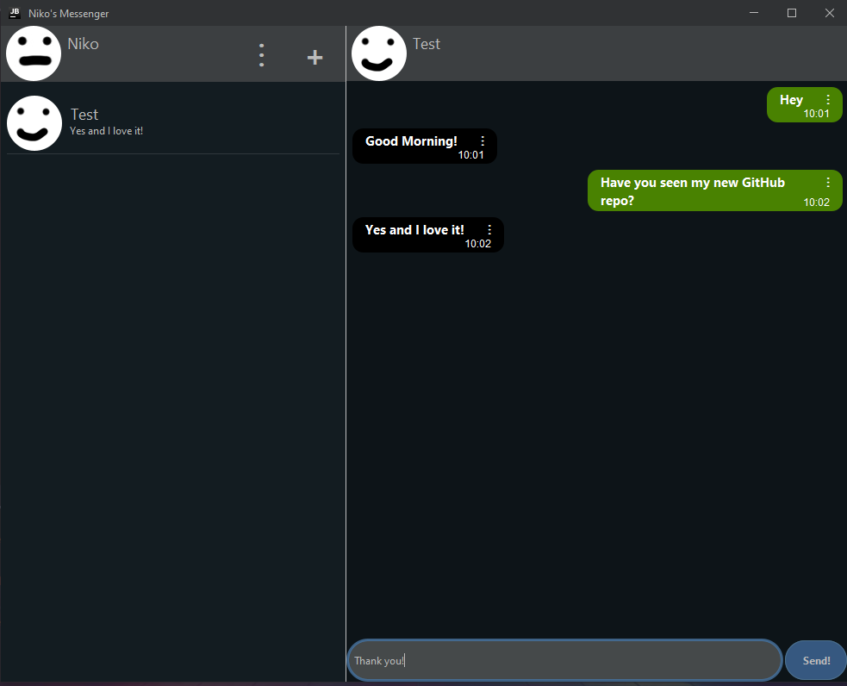Click the 10:01 timestamp under "Good Morning!"
The height and width of the screenshot is (686, 847).
click(470, 155)
